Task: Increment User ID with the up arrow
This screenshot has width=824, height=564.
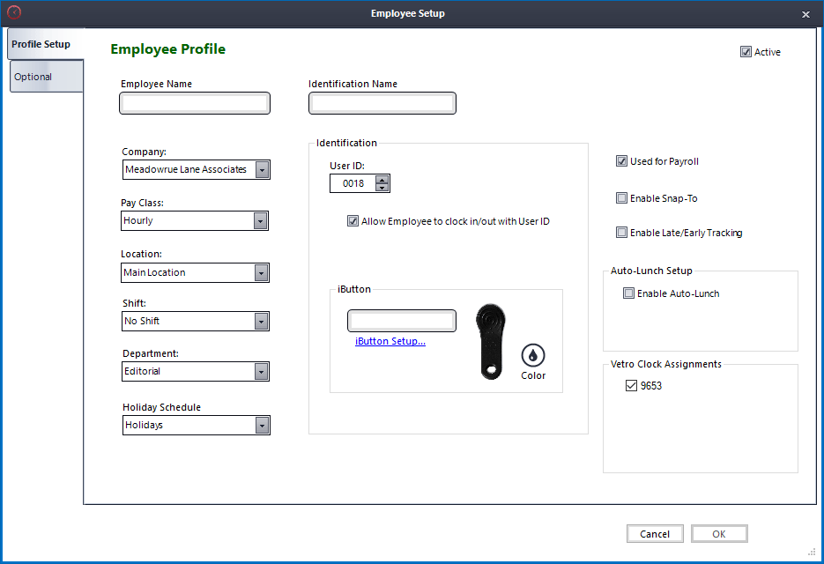Action: pyautogui.click(x=381, y=179)
